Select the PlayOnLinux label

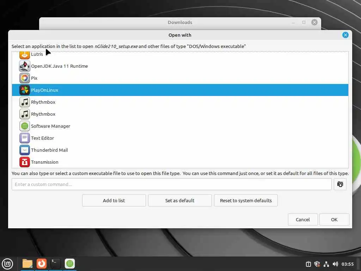[45, 90]
